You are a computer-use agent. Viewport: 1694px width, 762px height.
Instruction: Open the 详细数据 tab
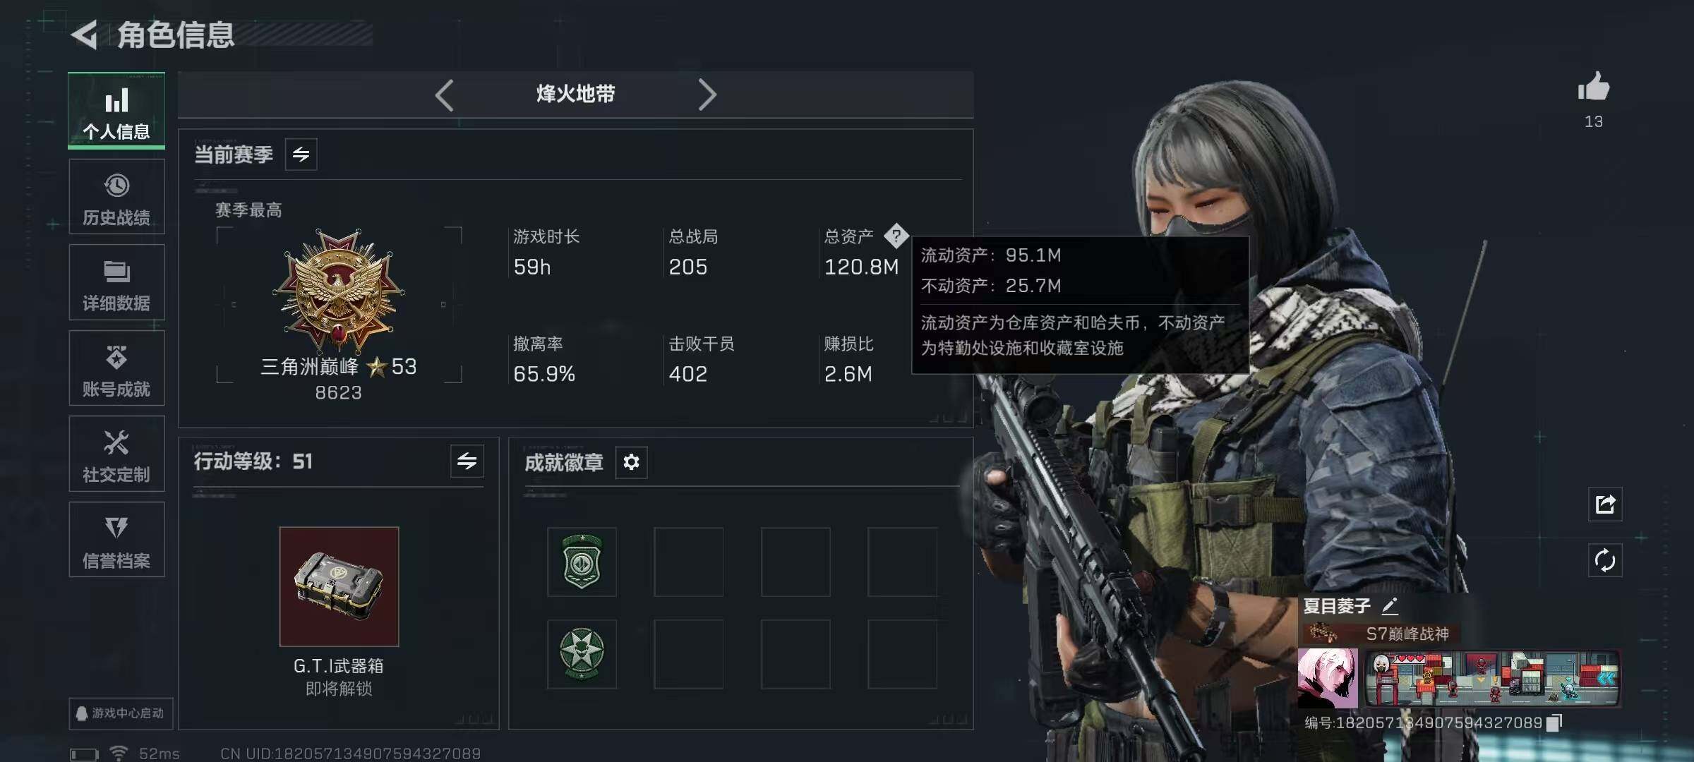pos(116,282)
